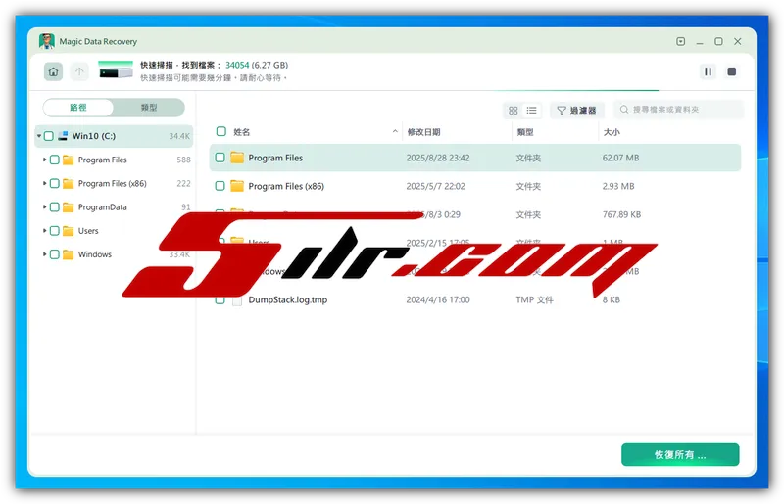
Task: Click the Win10 (C:) drive icon in tree
Action: pyautogui.click(x=63, y=136)
